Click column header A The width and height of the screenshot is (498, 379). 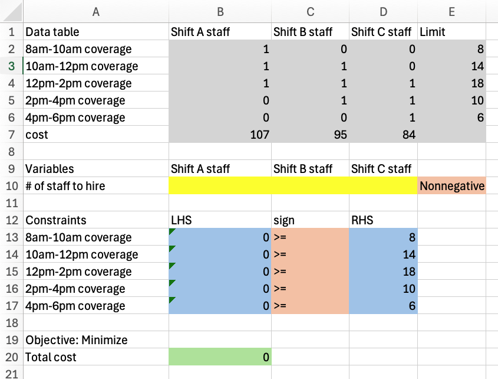(x=95, y=11)
